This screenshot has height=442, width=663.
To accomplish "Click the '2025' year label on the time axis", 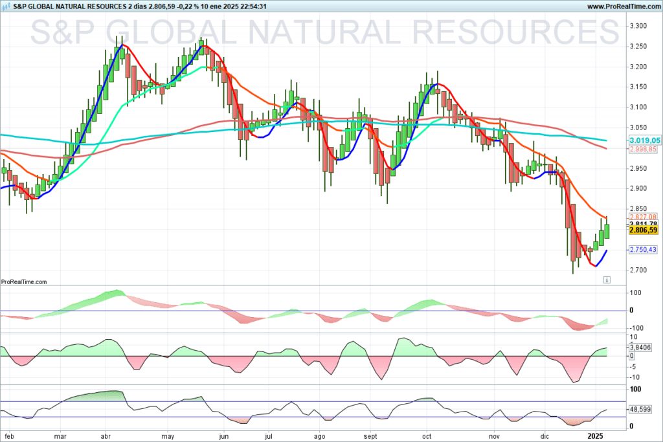I will tap(596, 436).
